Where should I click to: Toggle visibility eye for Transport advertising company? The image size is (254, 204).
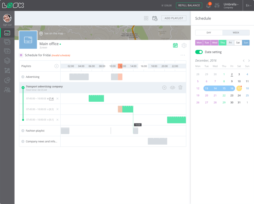(172, 88)
